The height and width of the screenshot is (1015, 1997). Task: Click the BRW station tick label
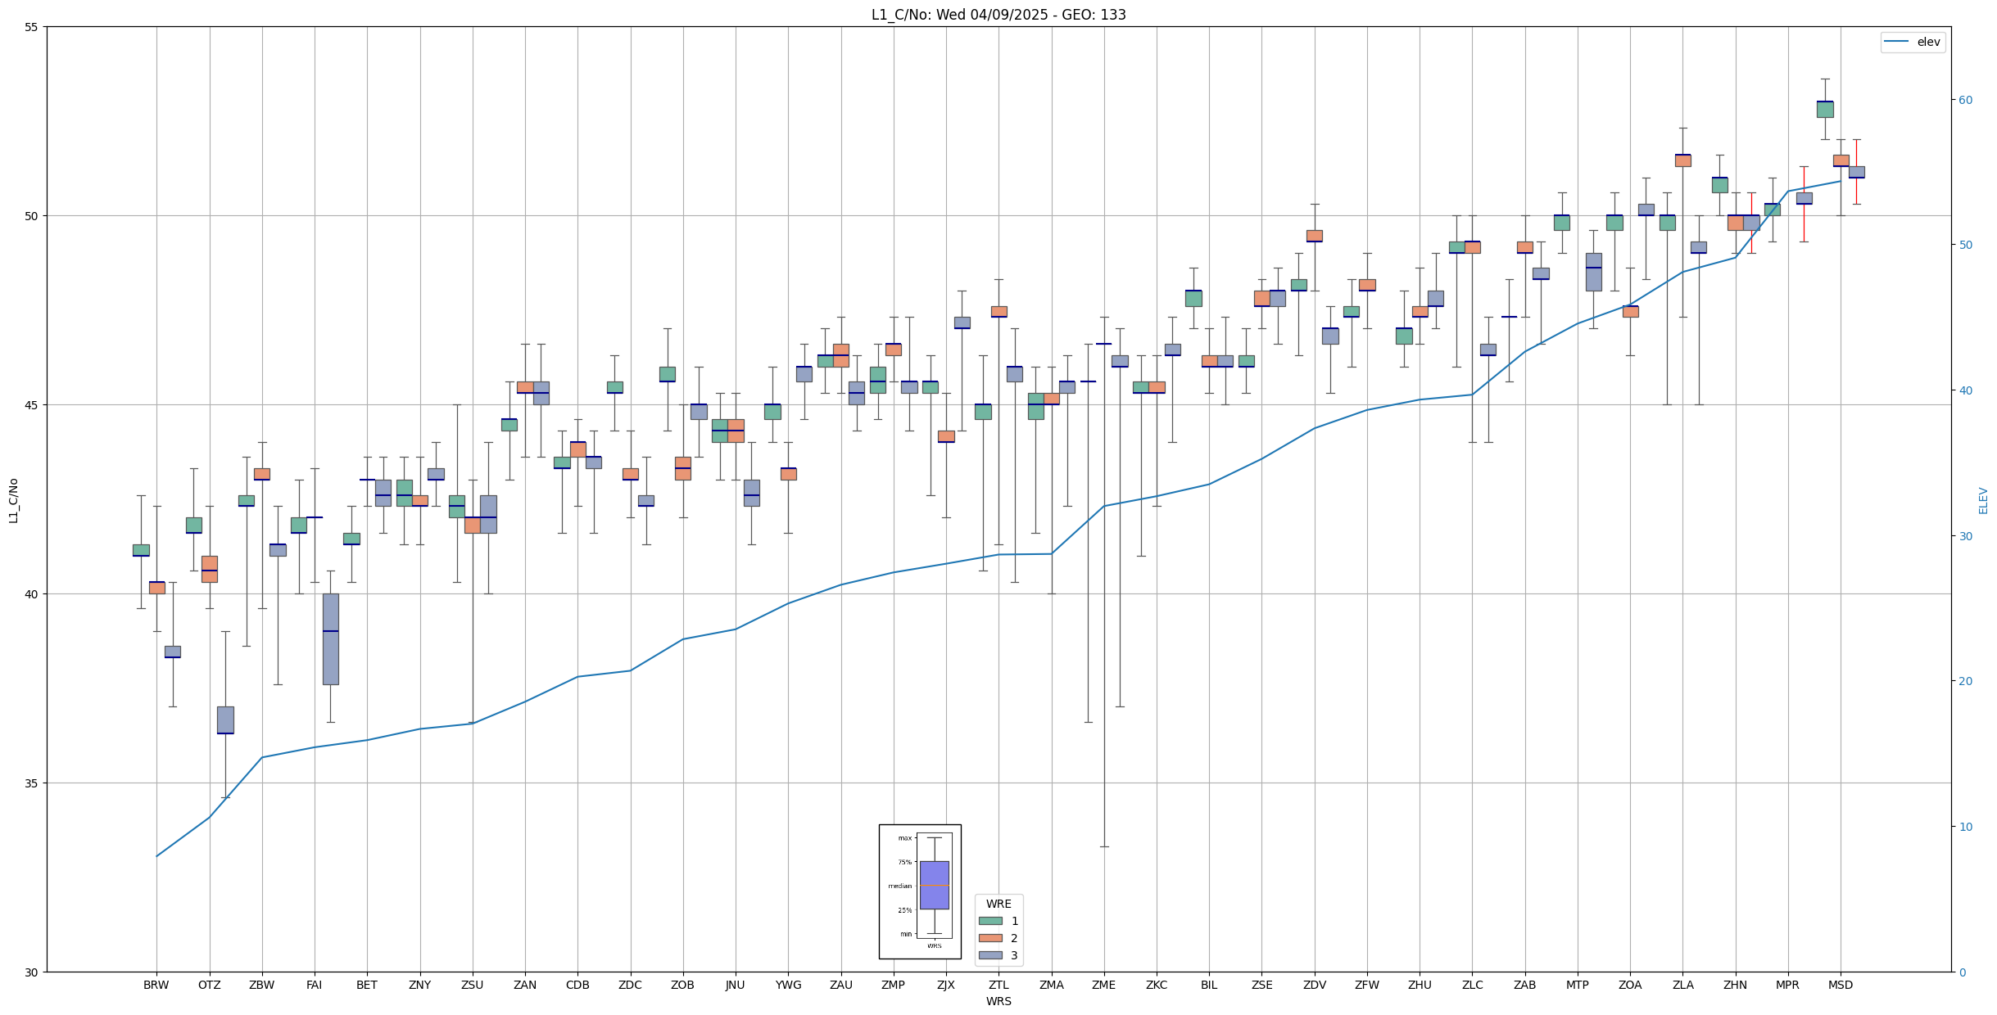(x=156, y=985)
